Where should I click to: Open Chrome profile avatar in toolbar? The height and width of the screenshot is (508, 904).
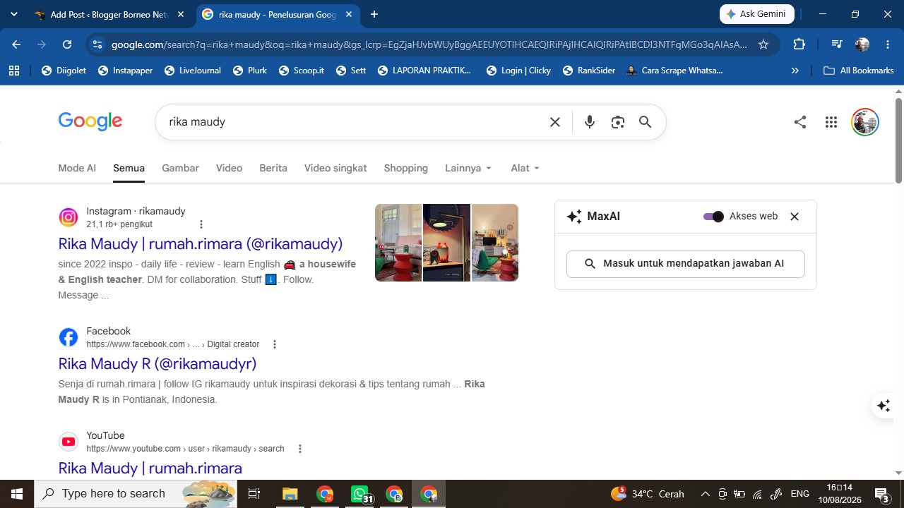[x=862, y=44]
